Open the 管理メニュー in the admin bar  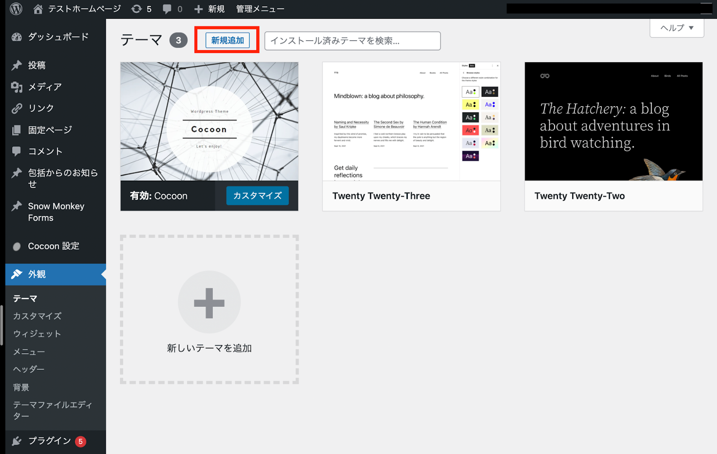[260, 9]
